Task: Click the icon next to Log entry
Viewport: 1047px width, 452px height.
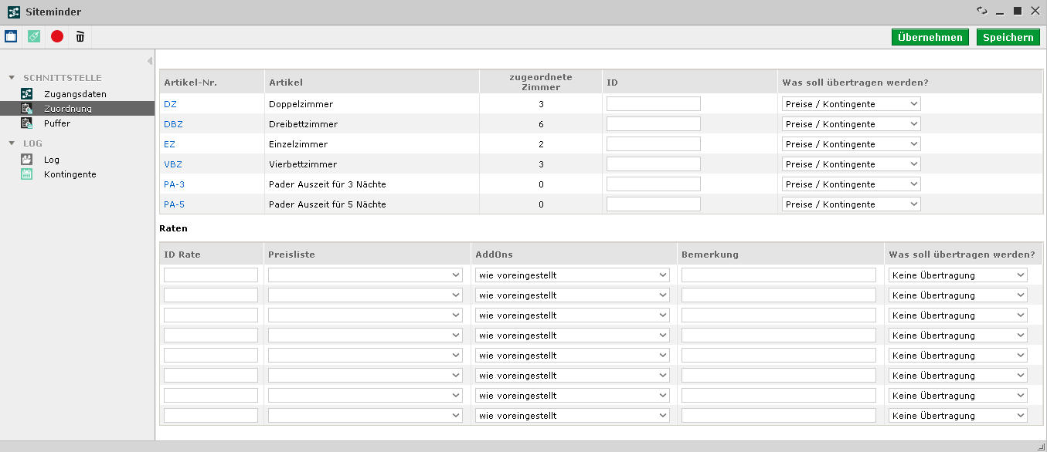Action: point(27,159)
